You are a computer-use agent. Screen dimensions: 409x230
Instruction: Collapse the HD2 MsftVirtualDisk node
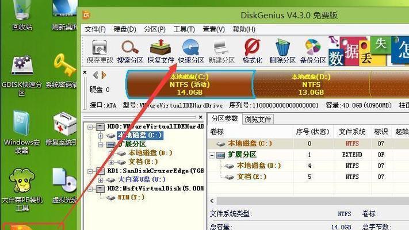[90, 189]
